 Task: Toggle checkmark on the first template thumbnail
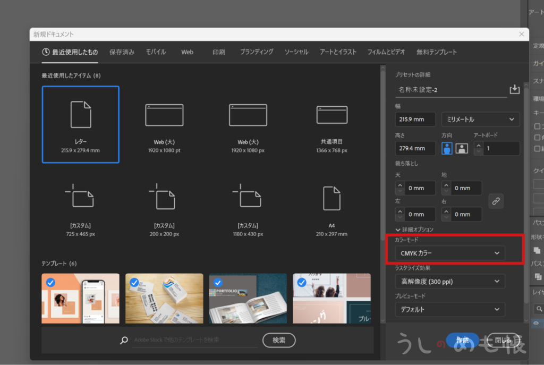50,283
